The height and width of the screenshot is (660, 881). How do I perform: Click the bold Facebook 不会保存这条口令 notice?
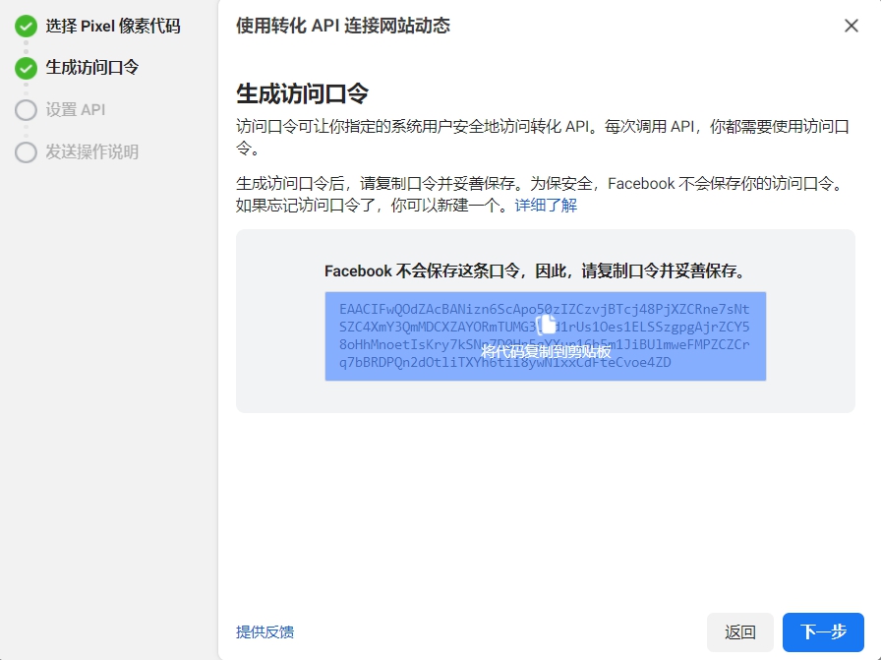(x=534, y=271)
